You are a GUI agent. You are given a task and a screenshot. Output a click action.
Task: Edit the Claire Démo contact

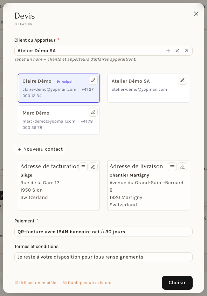tap(93, 80)
